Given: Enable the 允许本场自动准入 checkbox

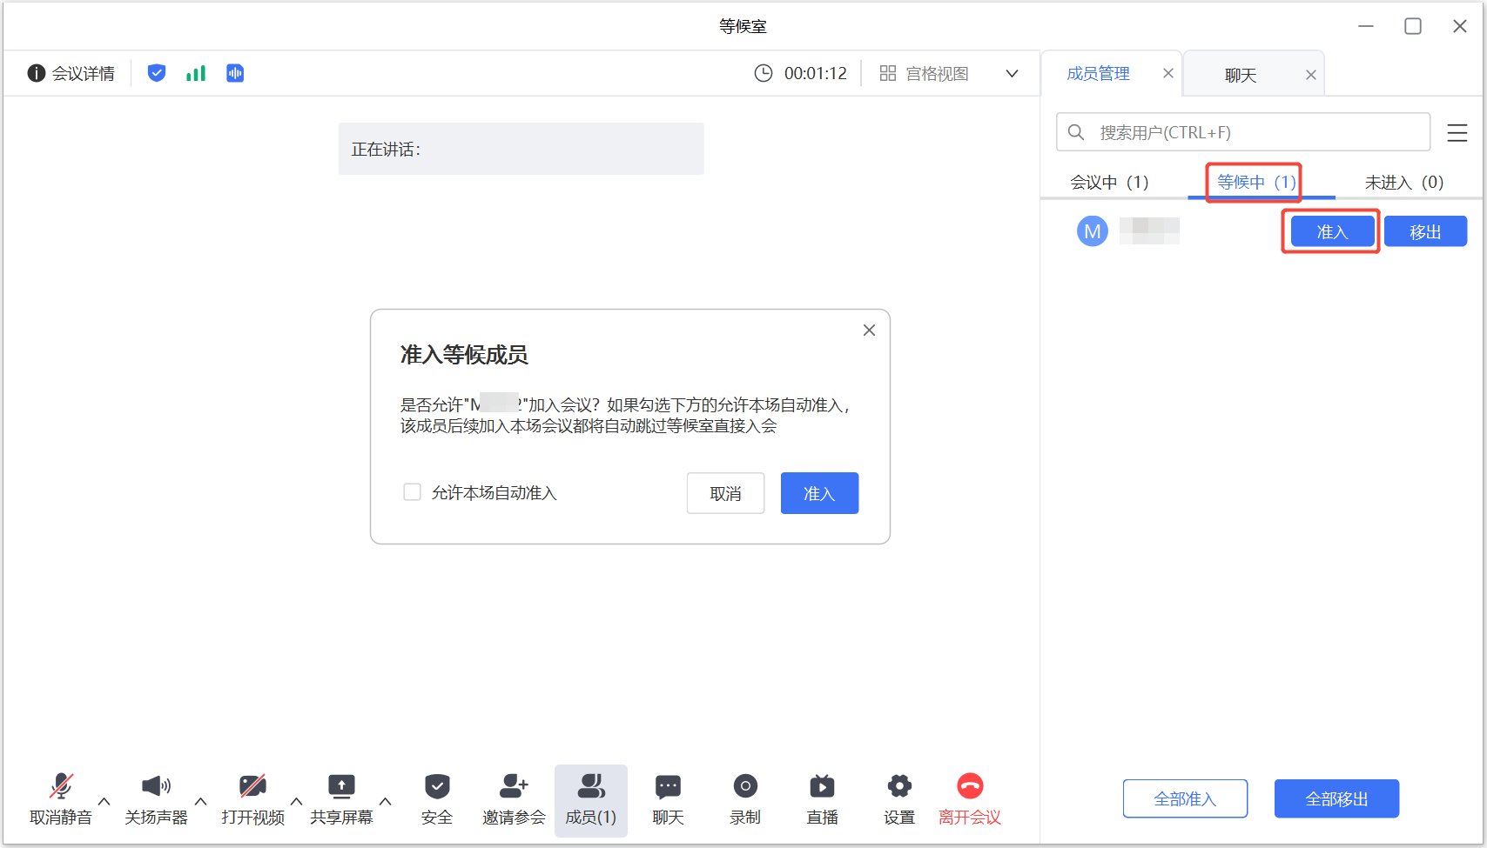Looking at the screenshot, I should tap(413, 492).
